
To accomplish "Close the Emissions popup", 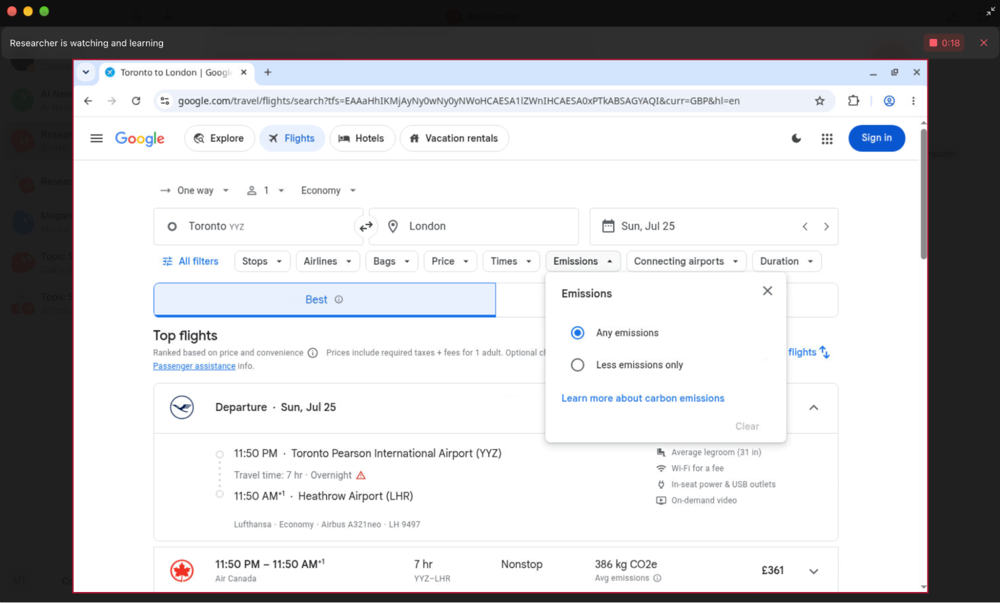I will tap(767, 291).
